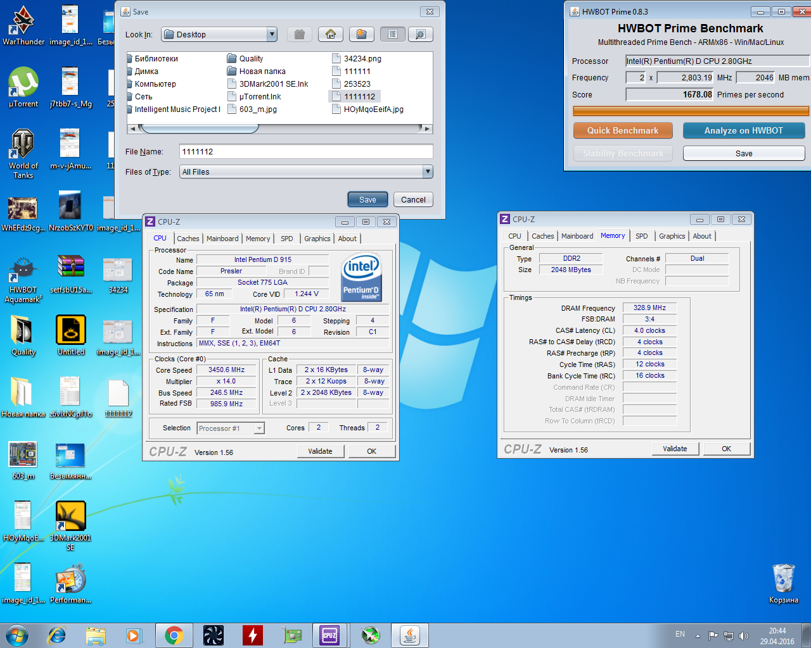Click Analyze on HWBOT button
This screenshot has width=811, height=648.
pos(744,130)
